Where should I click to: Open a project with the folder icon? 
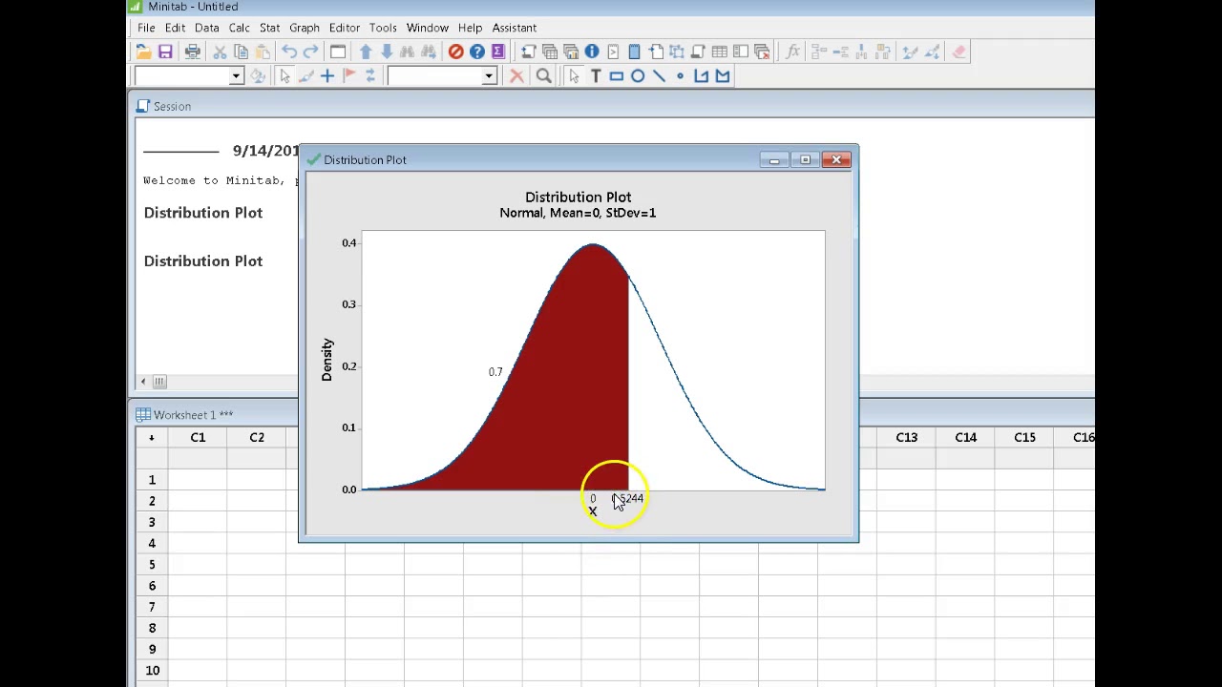tap(143, 52)
